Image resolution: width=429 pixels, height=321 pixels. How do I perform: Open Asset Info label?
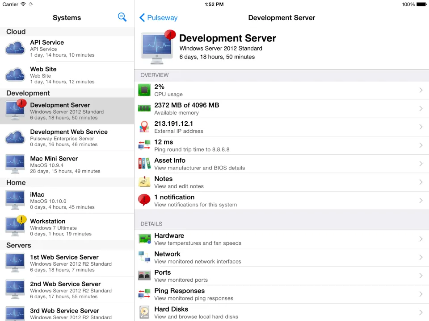click(x=170, y=160)
